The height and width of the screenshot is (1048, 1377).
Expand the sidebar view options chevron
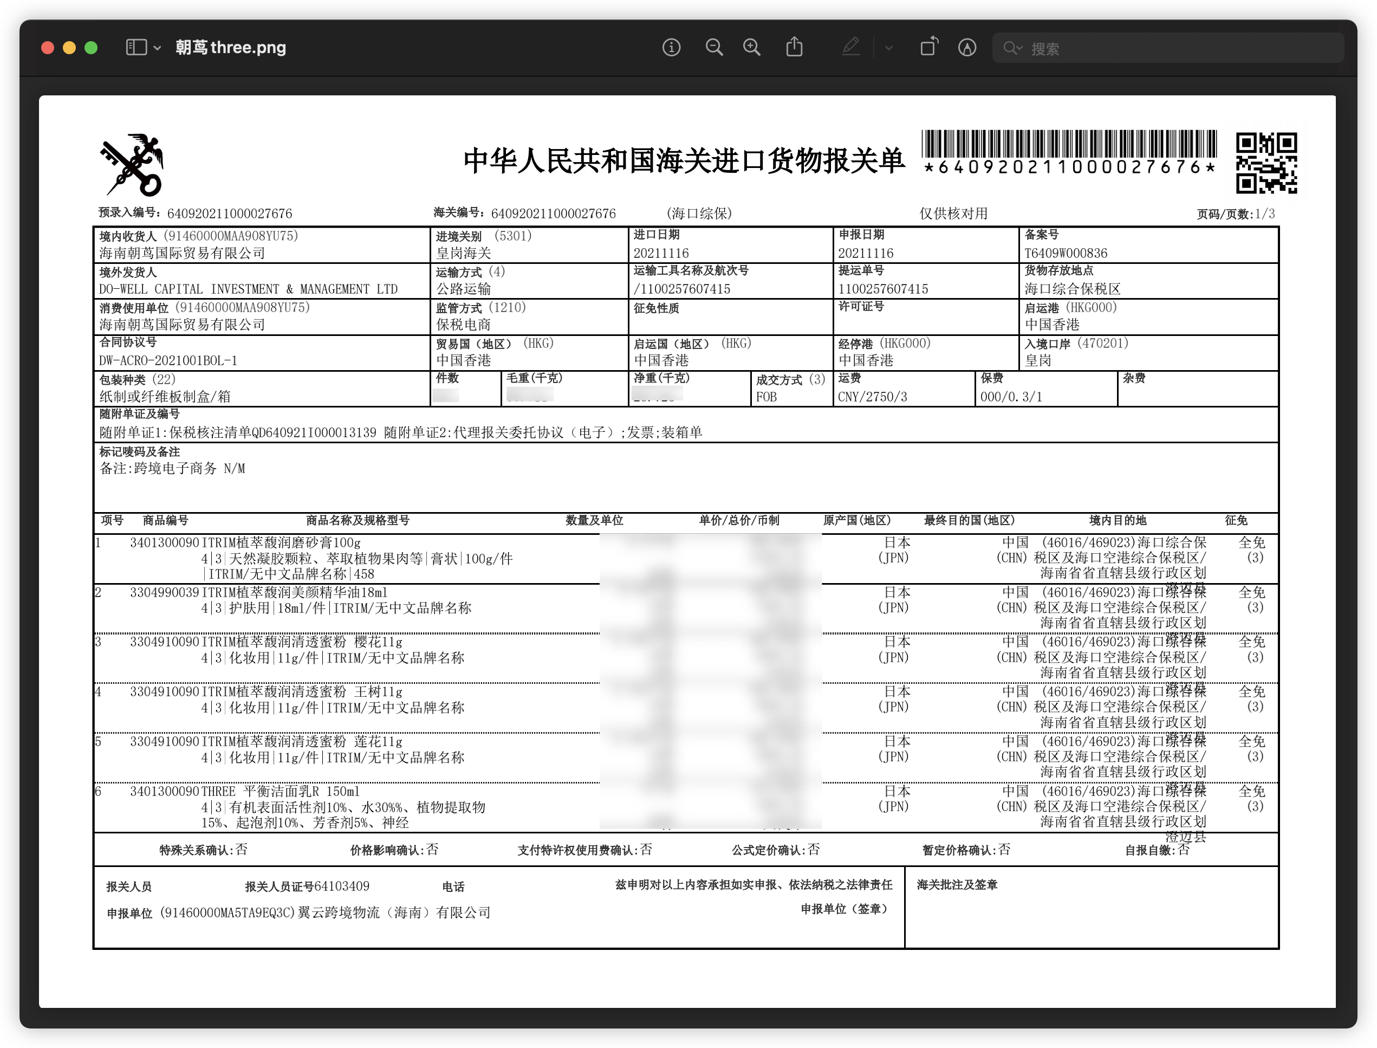[x=157, y=48]
